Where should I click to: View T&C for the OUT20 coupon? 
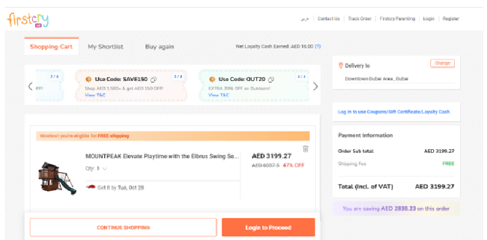pos(219,95)
